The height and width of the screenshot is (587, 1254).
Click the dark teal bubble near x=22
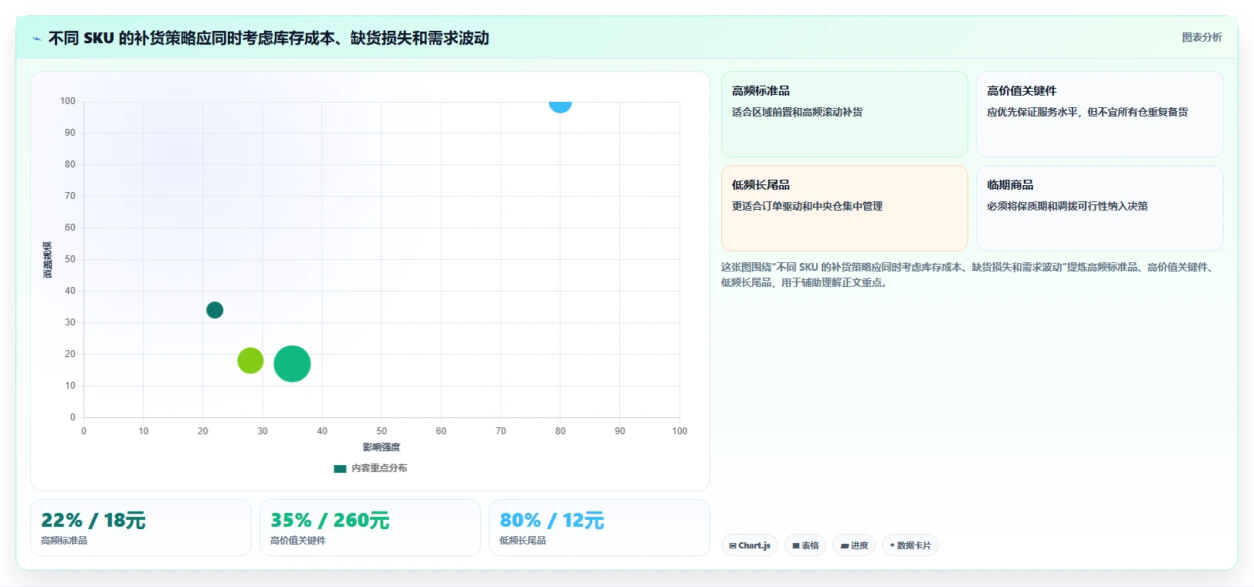215,310
